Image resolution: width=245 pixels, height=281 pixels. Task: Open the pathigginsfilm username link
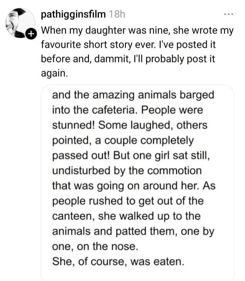(x=73, y=14)
